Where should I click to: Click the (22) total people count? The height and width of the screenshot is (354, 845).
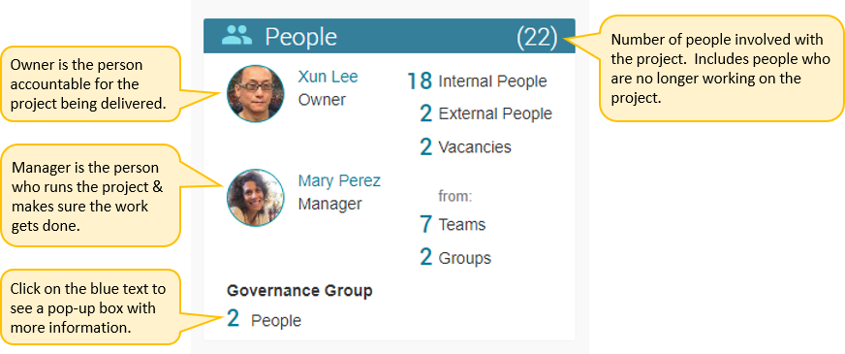(x=537, y=37)
